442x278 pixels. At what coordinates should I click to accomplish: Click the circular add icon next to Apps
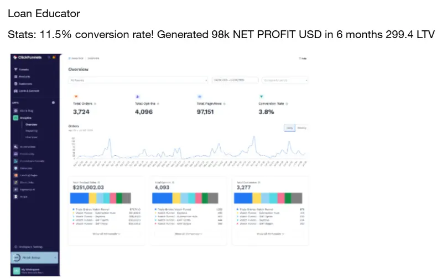point(53,103)
